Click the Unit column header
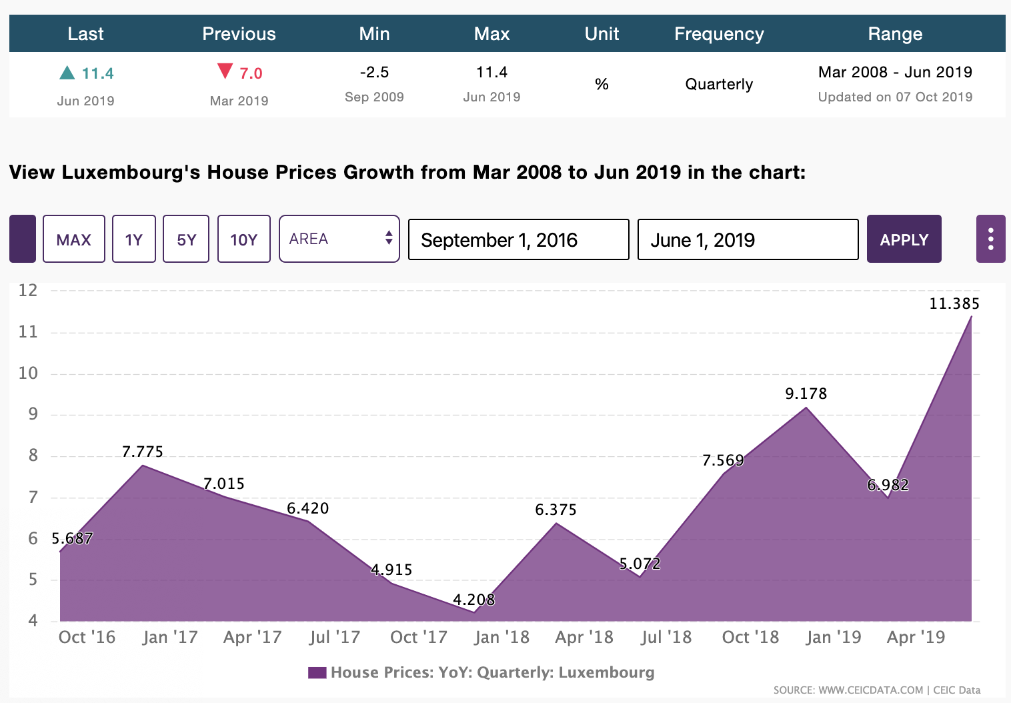Viewport: 1011px width, 703px height. [x=602, y=33]
